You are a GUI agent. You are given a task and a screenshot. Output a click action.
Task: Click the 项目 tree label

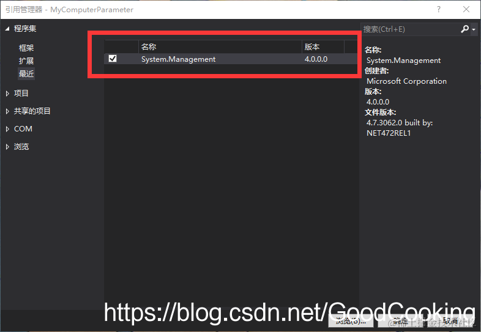21,93
